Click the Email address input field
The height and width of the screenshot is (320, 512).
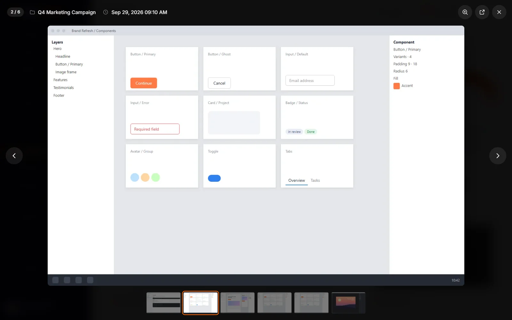click(310, 81)
